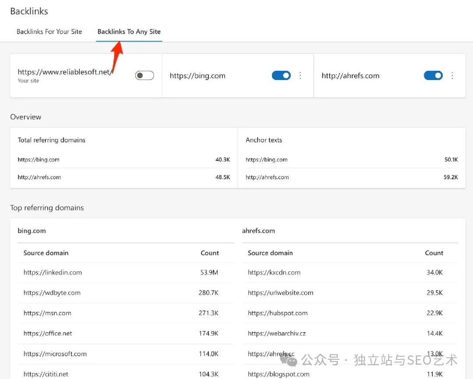Click the https://bing.com referring domains count
This screenshot has width=473, height=379.
point(39,160)
